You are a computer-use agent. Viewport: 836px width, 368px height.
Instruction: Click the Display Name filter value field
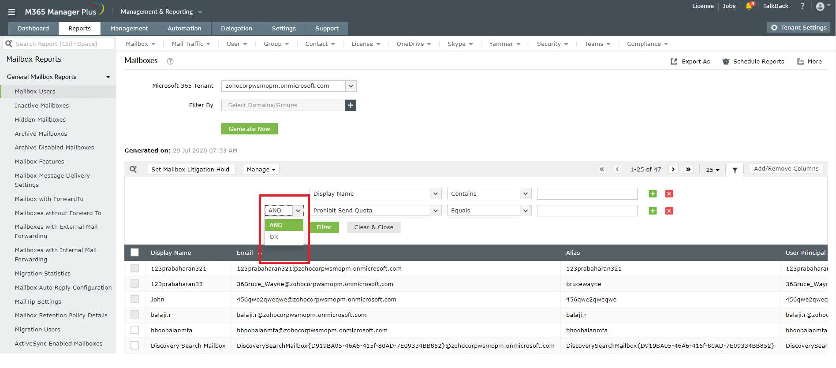tap(587, 194)
